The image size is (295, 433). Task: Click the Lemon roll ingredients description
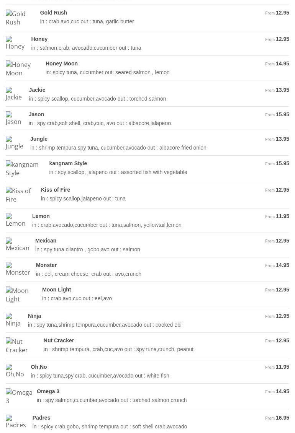(107, 225)
